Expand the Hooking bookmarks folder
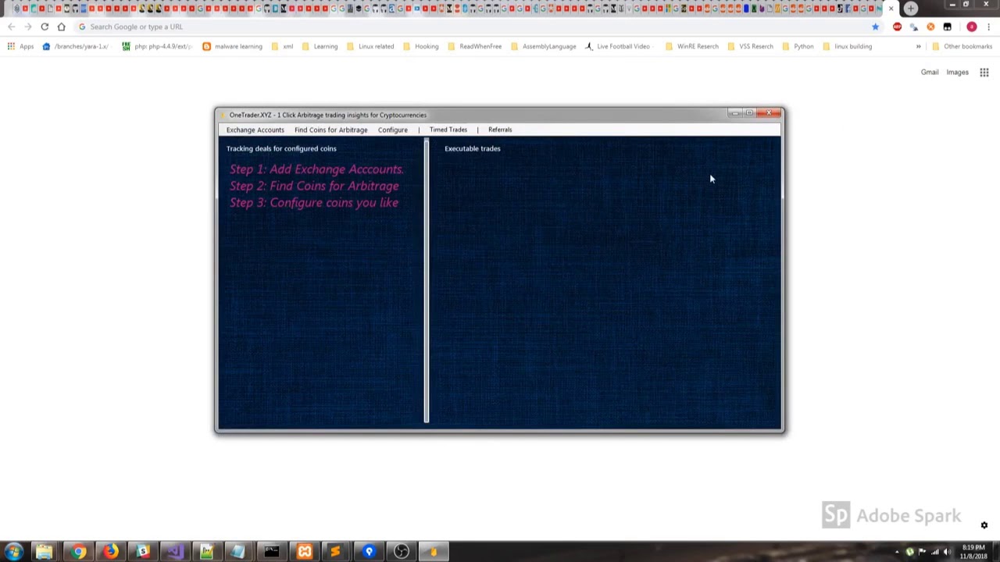 tap(420, 46)
